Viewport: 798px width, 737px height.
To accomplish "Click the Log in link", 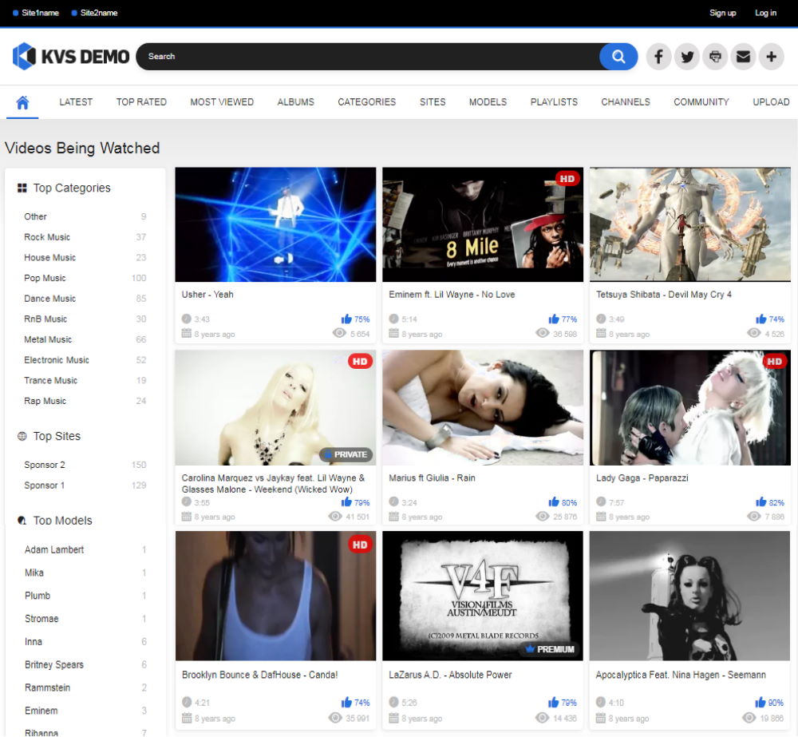I will tap(765, 13).
